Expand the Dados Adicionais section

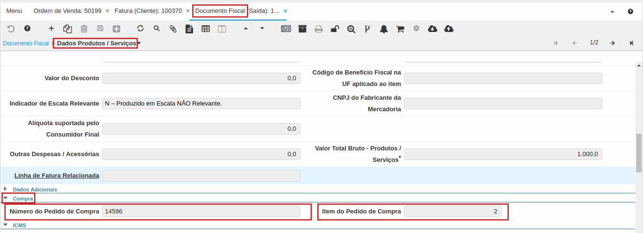point(6,189)
